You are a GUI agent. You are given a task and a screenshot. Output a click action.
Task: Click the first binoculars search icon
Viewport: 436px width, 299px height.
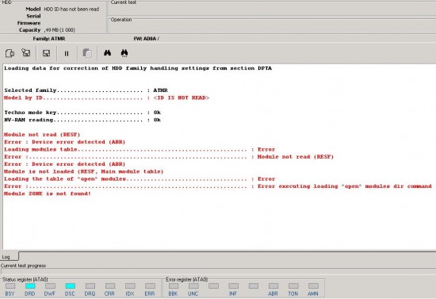[107, 53]
